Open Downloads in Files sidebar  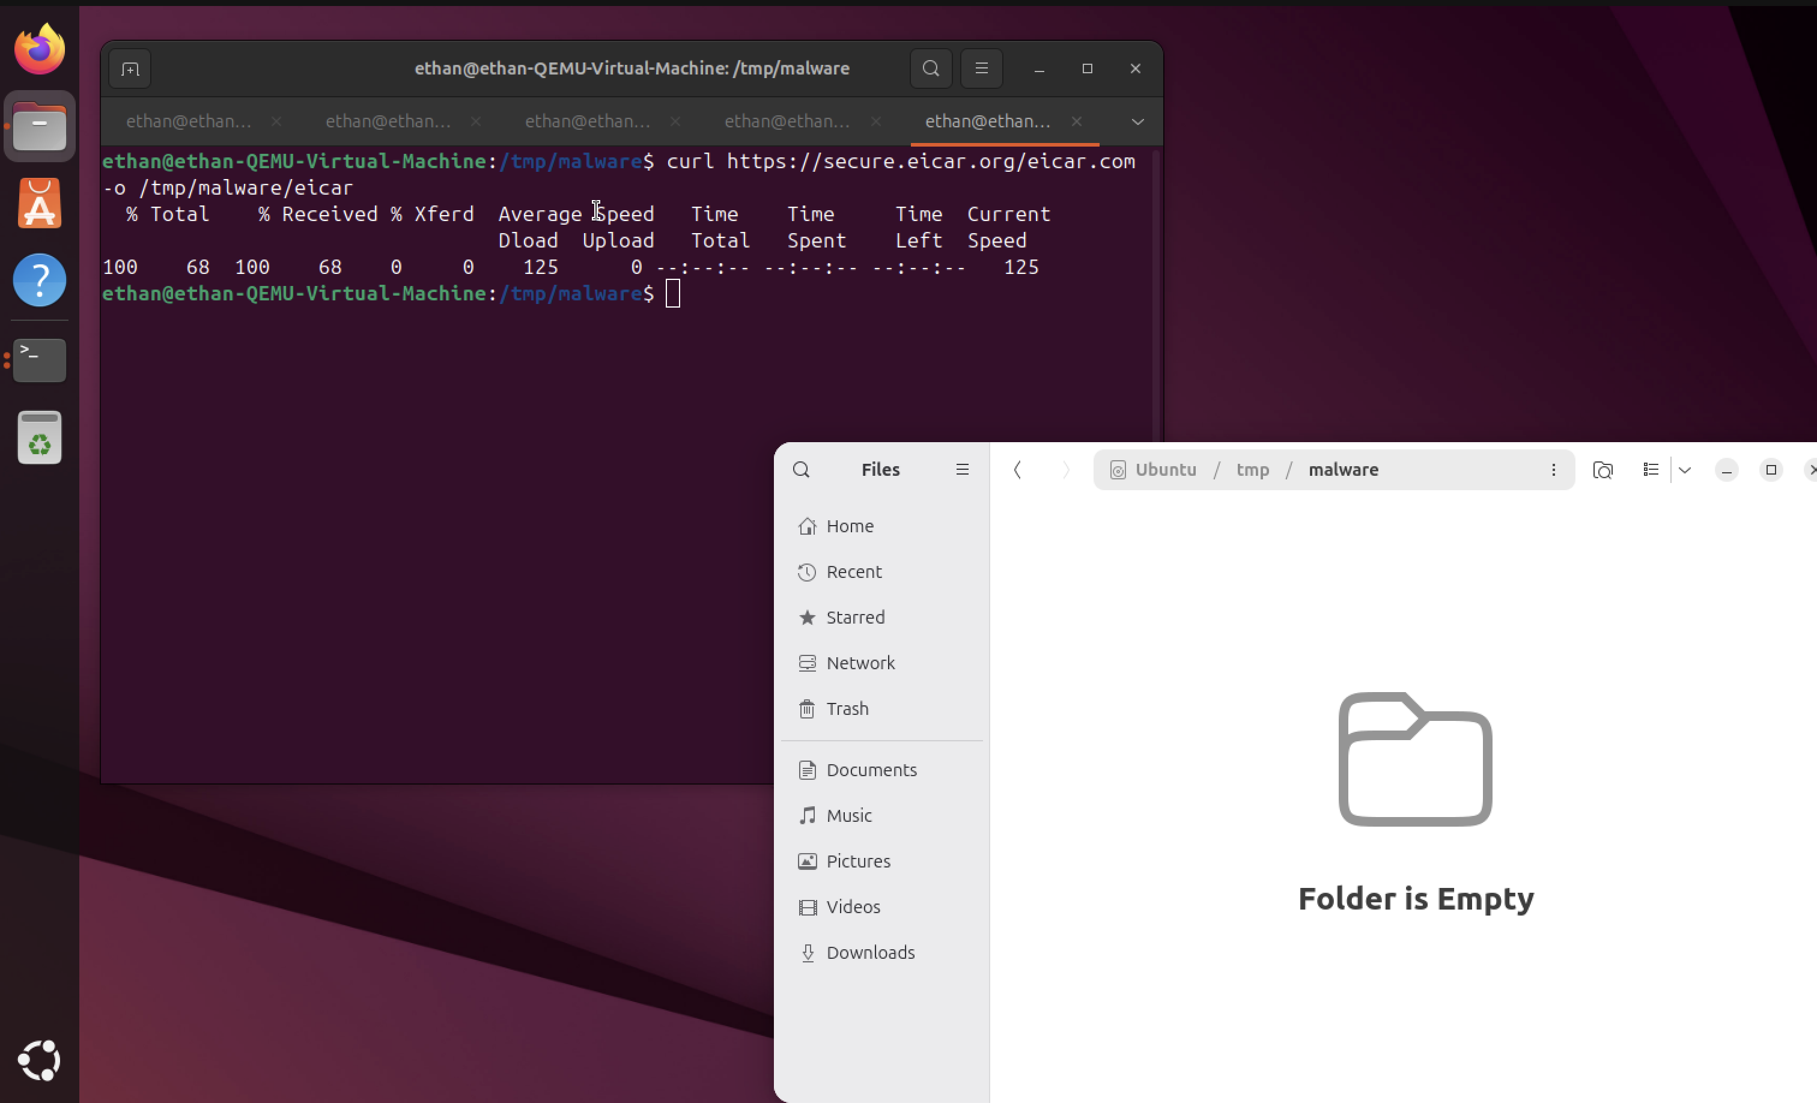(x=870, y=952)
